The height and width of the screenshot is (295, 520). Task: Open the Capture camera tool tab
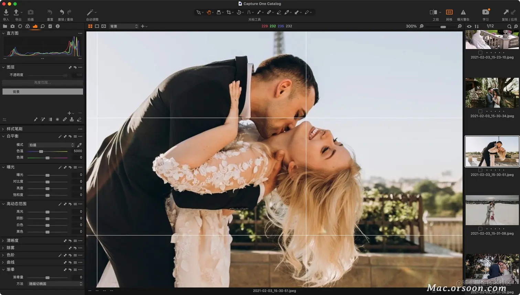12,26
